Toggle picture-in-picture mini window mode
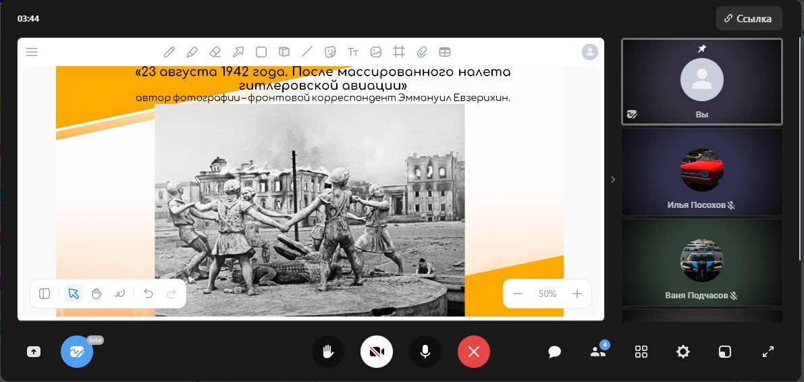 724,352
